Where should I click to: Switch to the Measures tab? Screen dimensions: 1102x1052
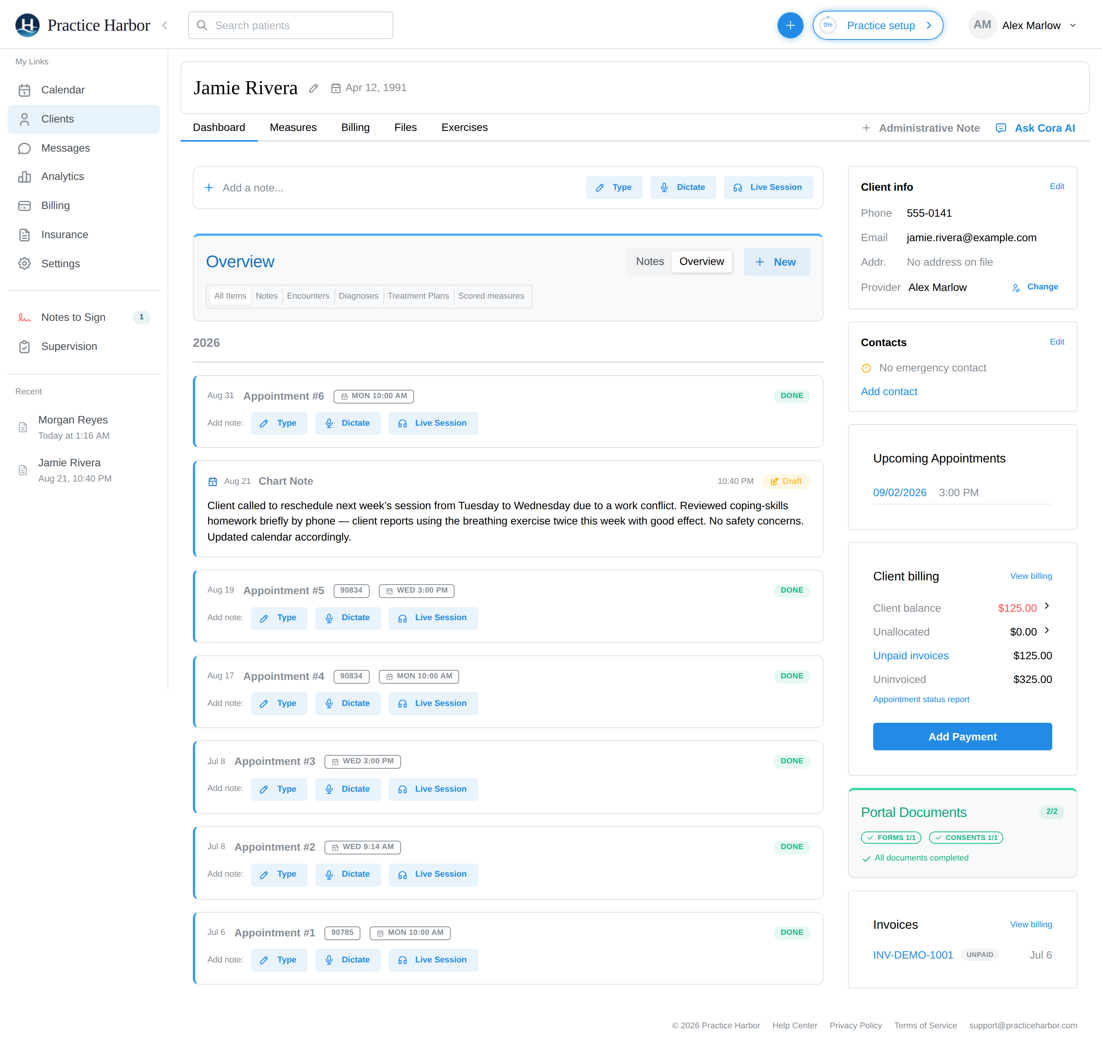pos(293,127)
